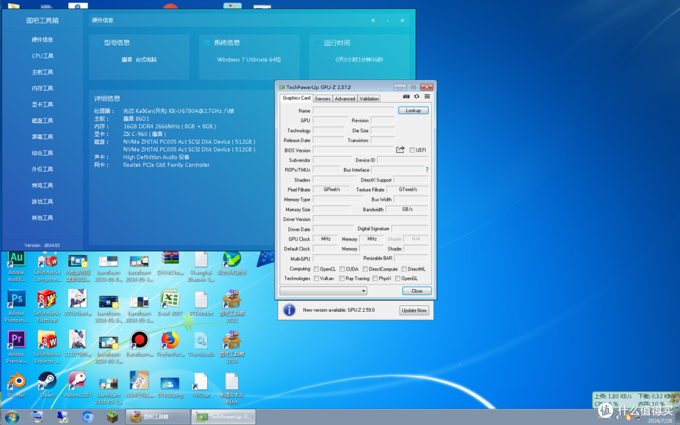Select CPU工具 in the sidebar
The width and height of the screenshot is (680, 425).
43,56
